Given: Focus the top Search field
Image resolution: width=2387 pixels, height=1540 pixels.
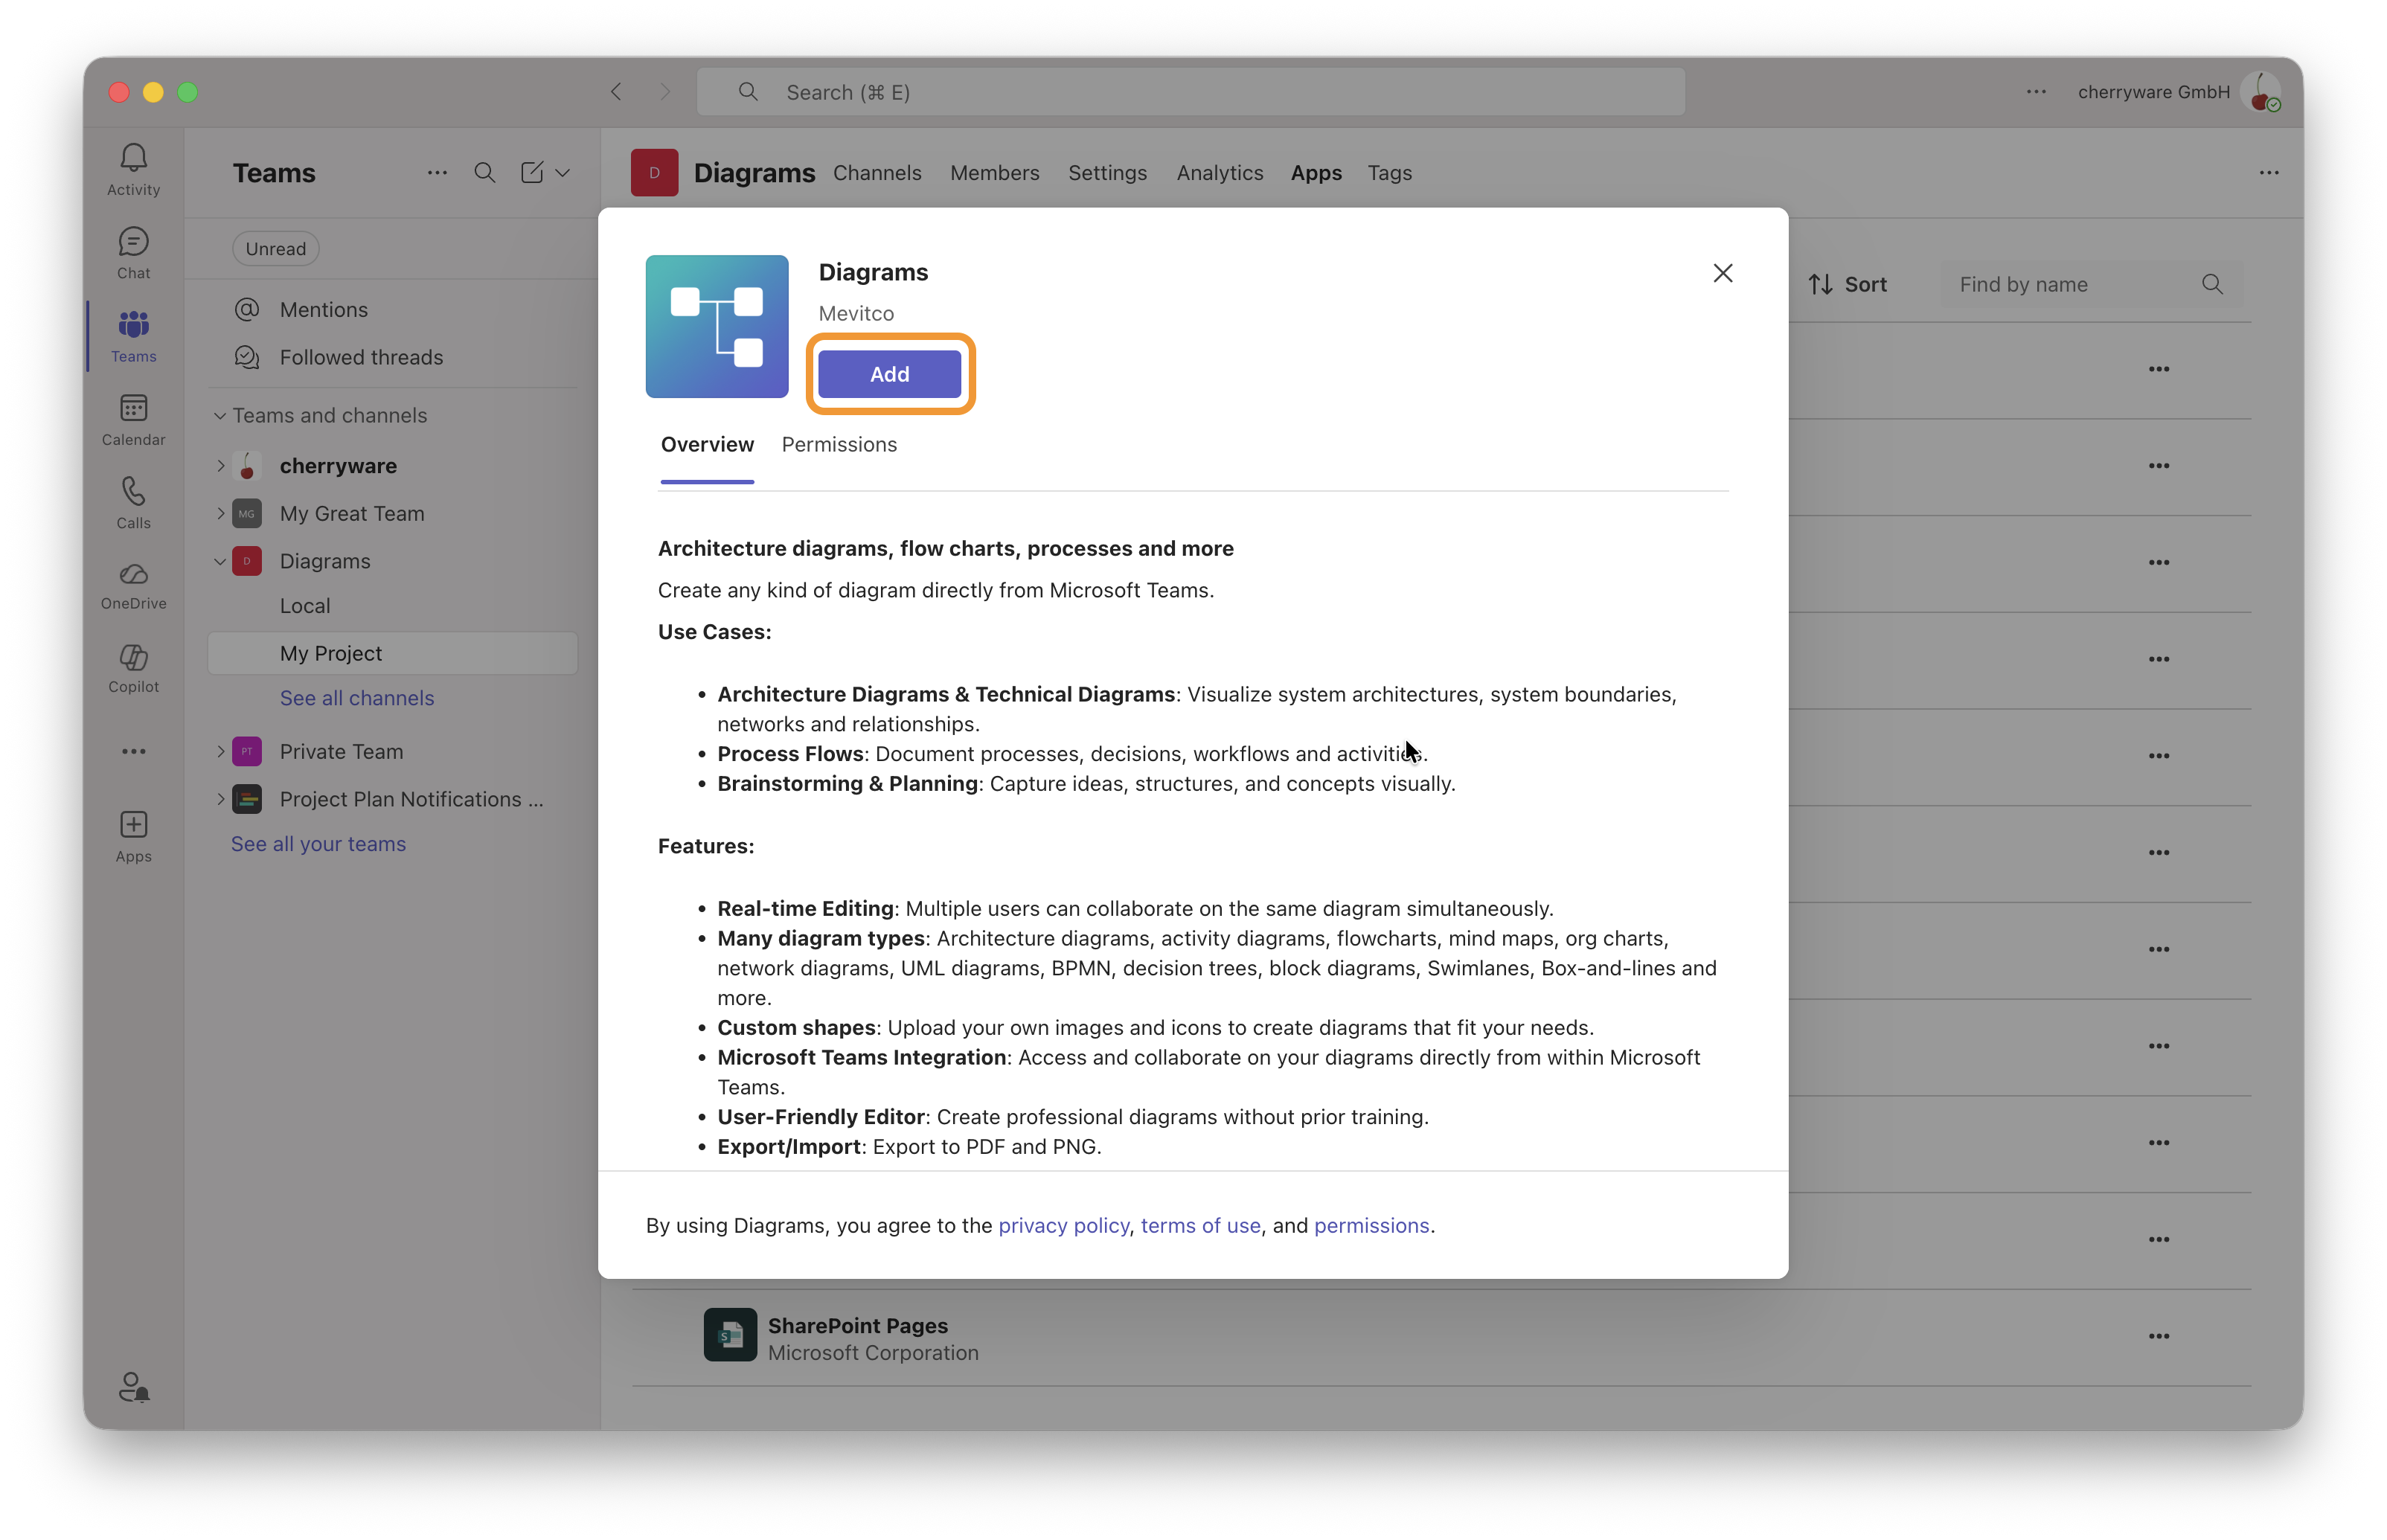Looking at the screenshot, I should click(1190, 92).
